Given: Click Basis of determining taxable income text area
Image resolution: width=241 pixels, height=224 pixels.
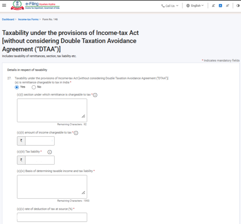Looking at the screenshot, I should coord(52,187).
